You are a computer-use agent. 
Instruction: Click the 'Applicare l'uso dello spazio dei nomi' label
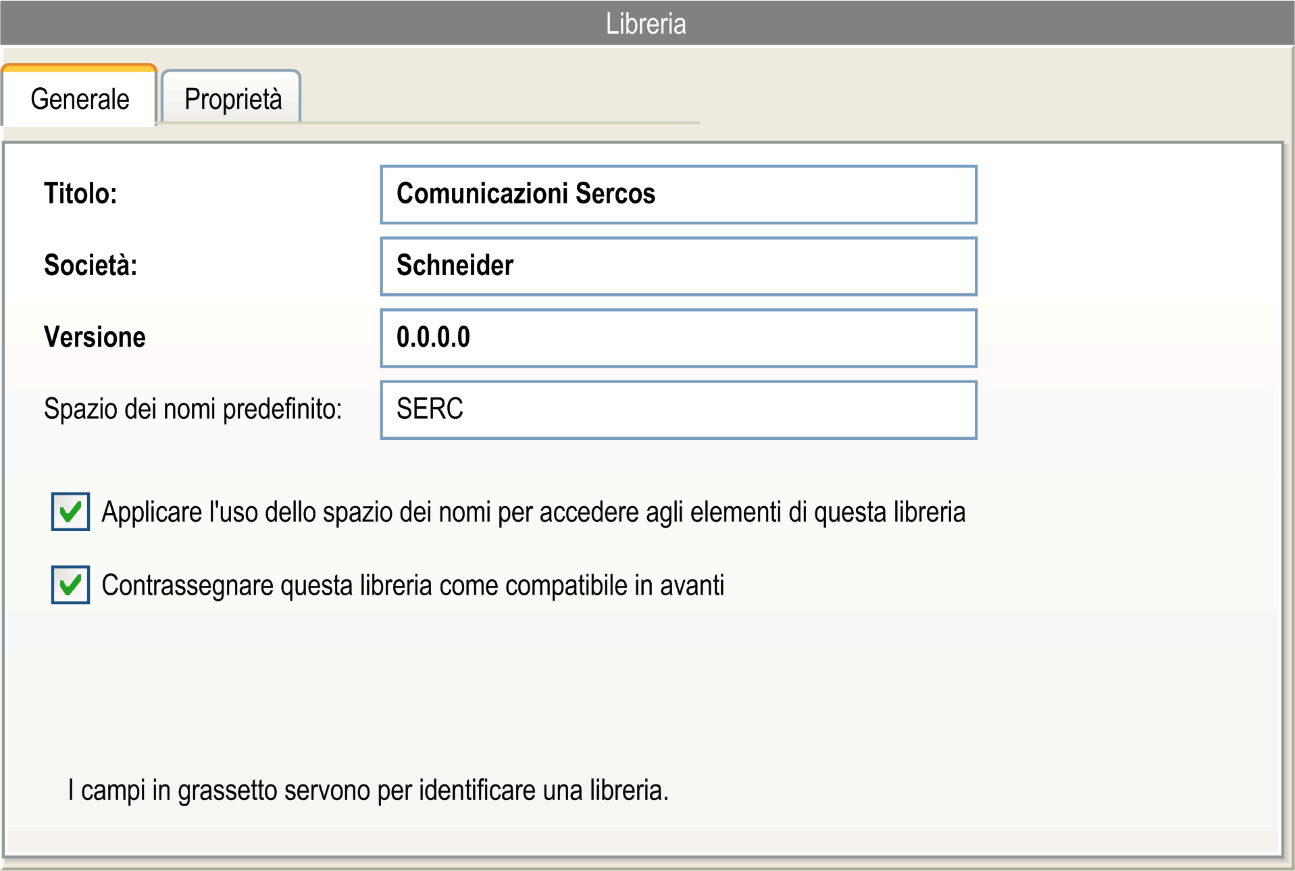point(532,512)
